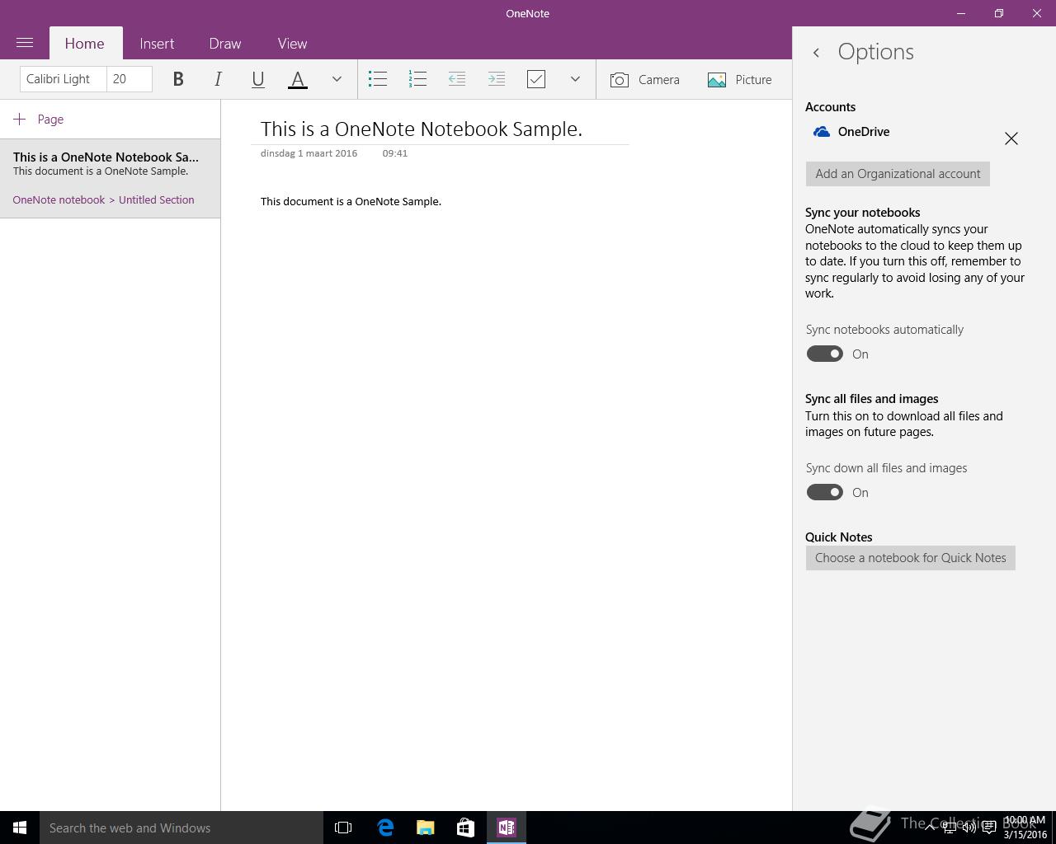Image resolution: width=1056 pixels, height=844 pixels.
Task: Toggle Sync down all files and images switch
Action: pyautogui.click(x=825, y=492)
